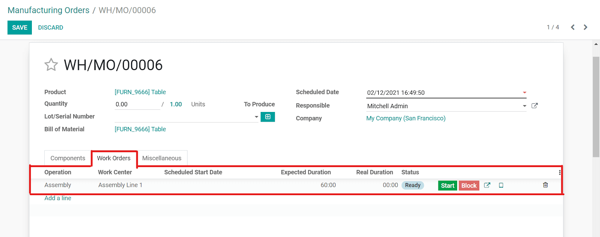Click the Ready status badge
Screen dimensions: 600x237
[412, 185]
